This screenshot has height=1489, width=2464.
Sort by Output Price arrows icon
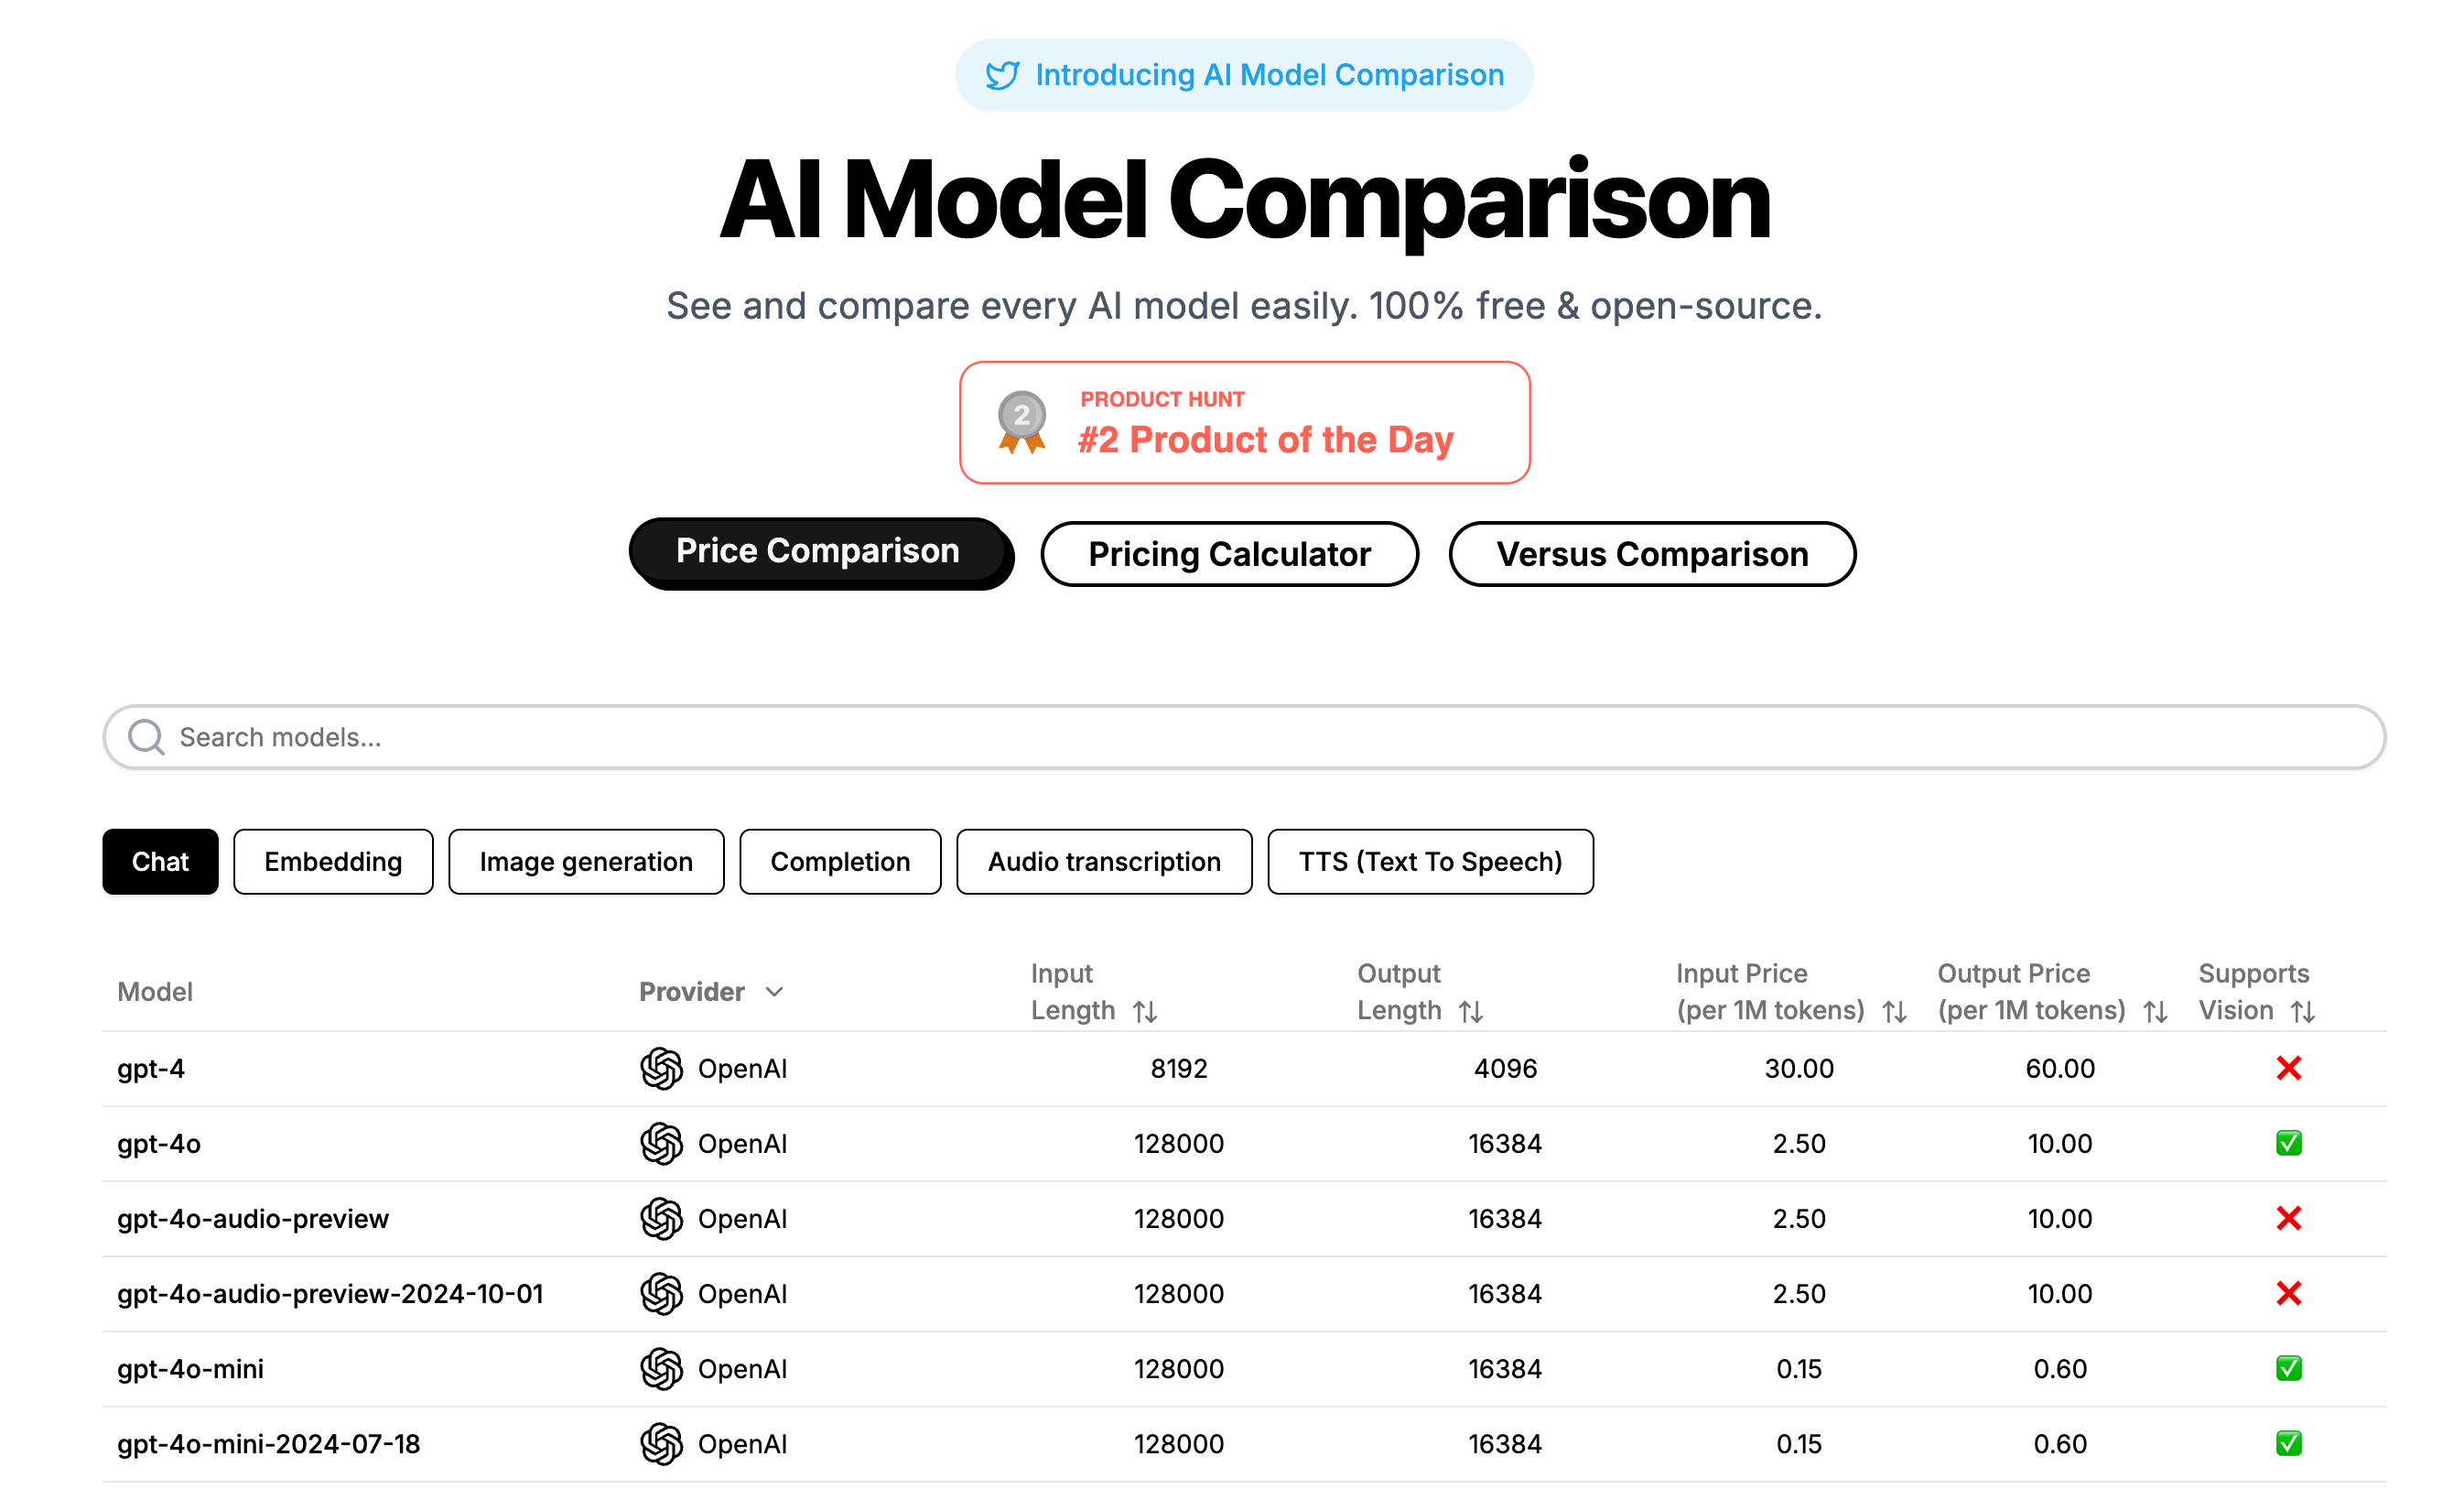point(2155,1012)
